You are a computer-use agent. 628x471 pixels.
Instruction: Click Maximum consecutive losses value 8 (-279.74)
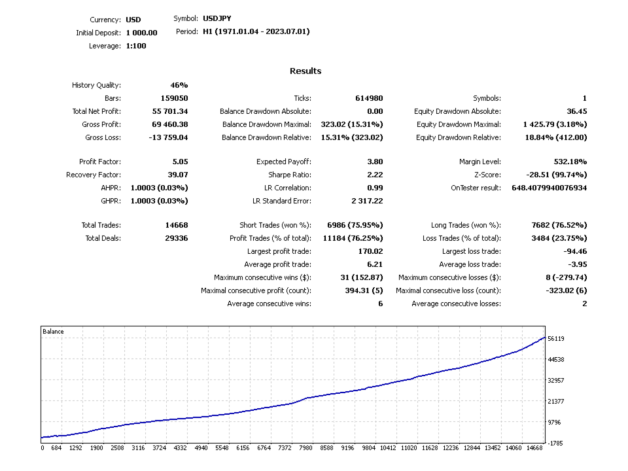(567, 277)
